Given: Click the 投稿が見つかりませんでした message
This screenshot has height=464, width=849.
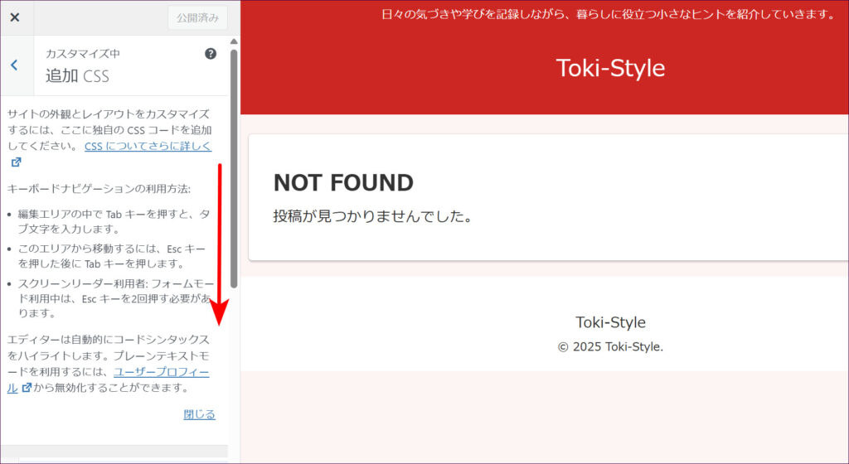Looking at the screenshot, I should [x=373, y=216].
